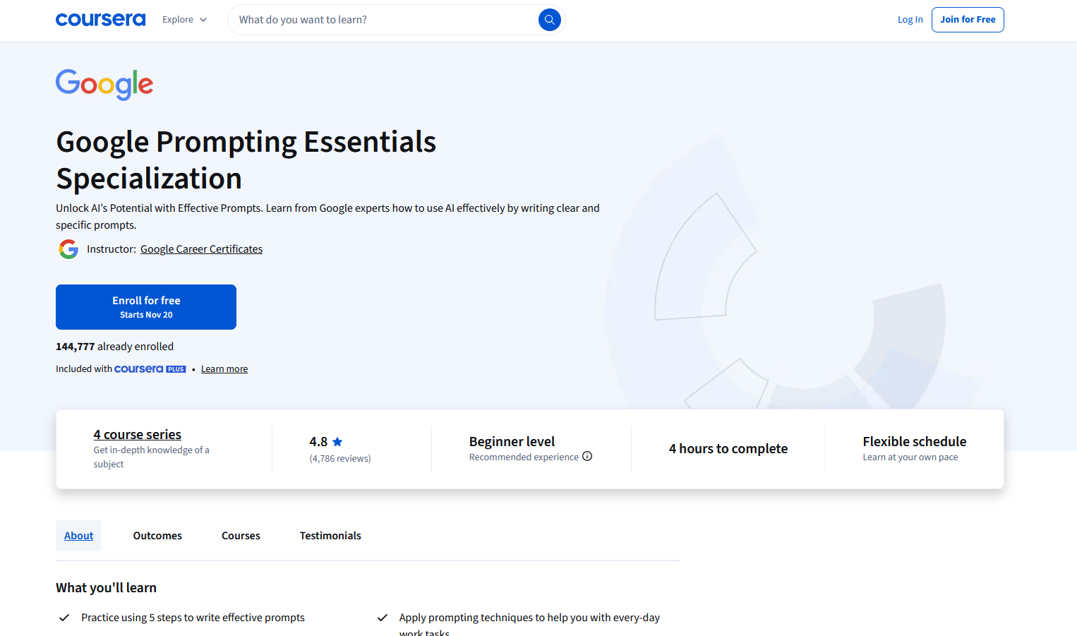Click the 4.8 rating value

(x=318, y=442)
